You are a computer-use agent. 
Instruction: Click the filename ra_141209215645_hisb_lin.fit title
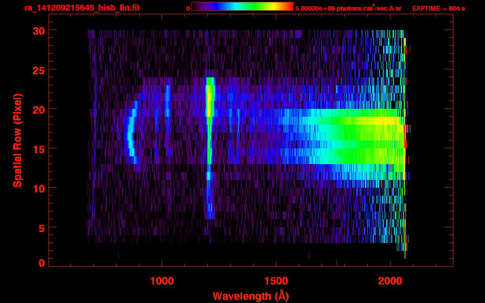(x=82, y=8)
